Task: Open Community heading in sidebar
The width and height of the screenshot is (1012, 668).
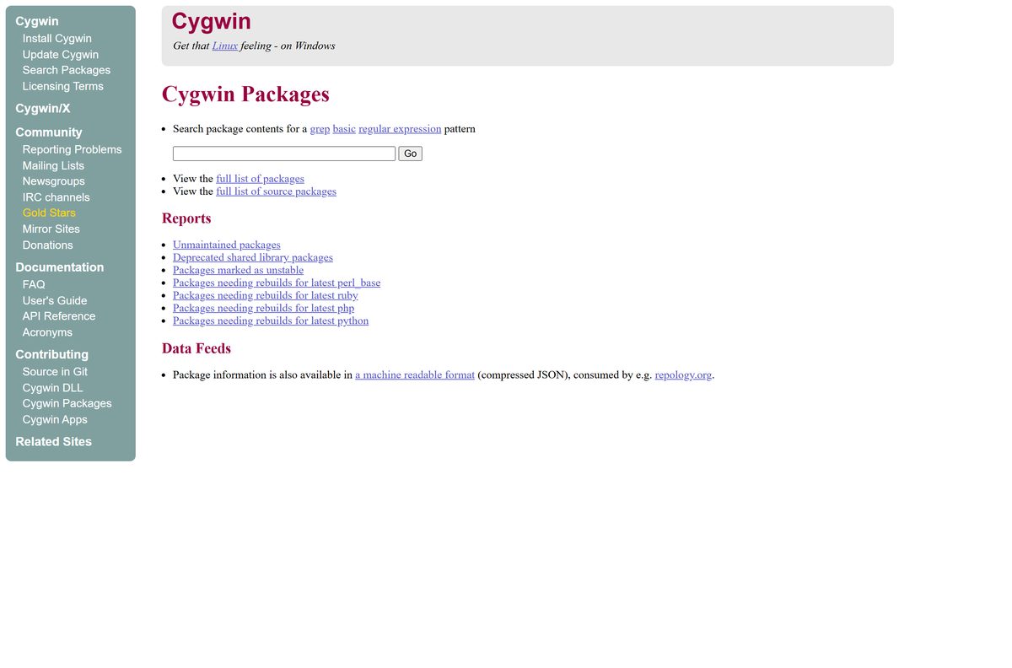Action: [48, 132]
